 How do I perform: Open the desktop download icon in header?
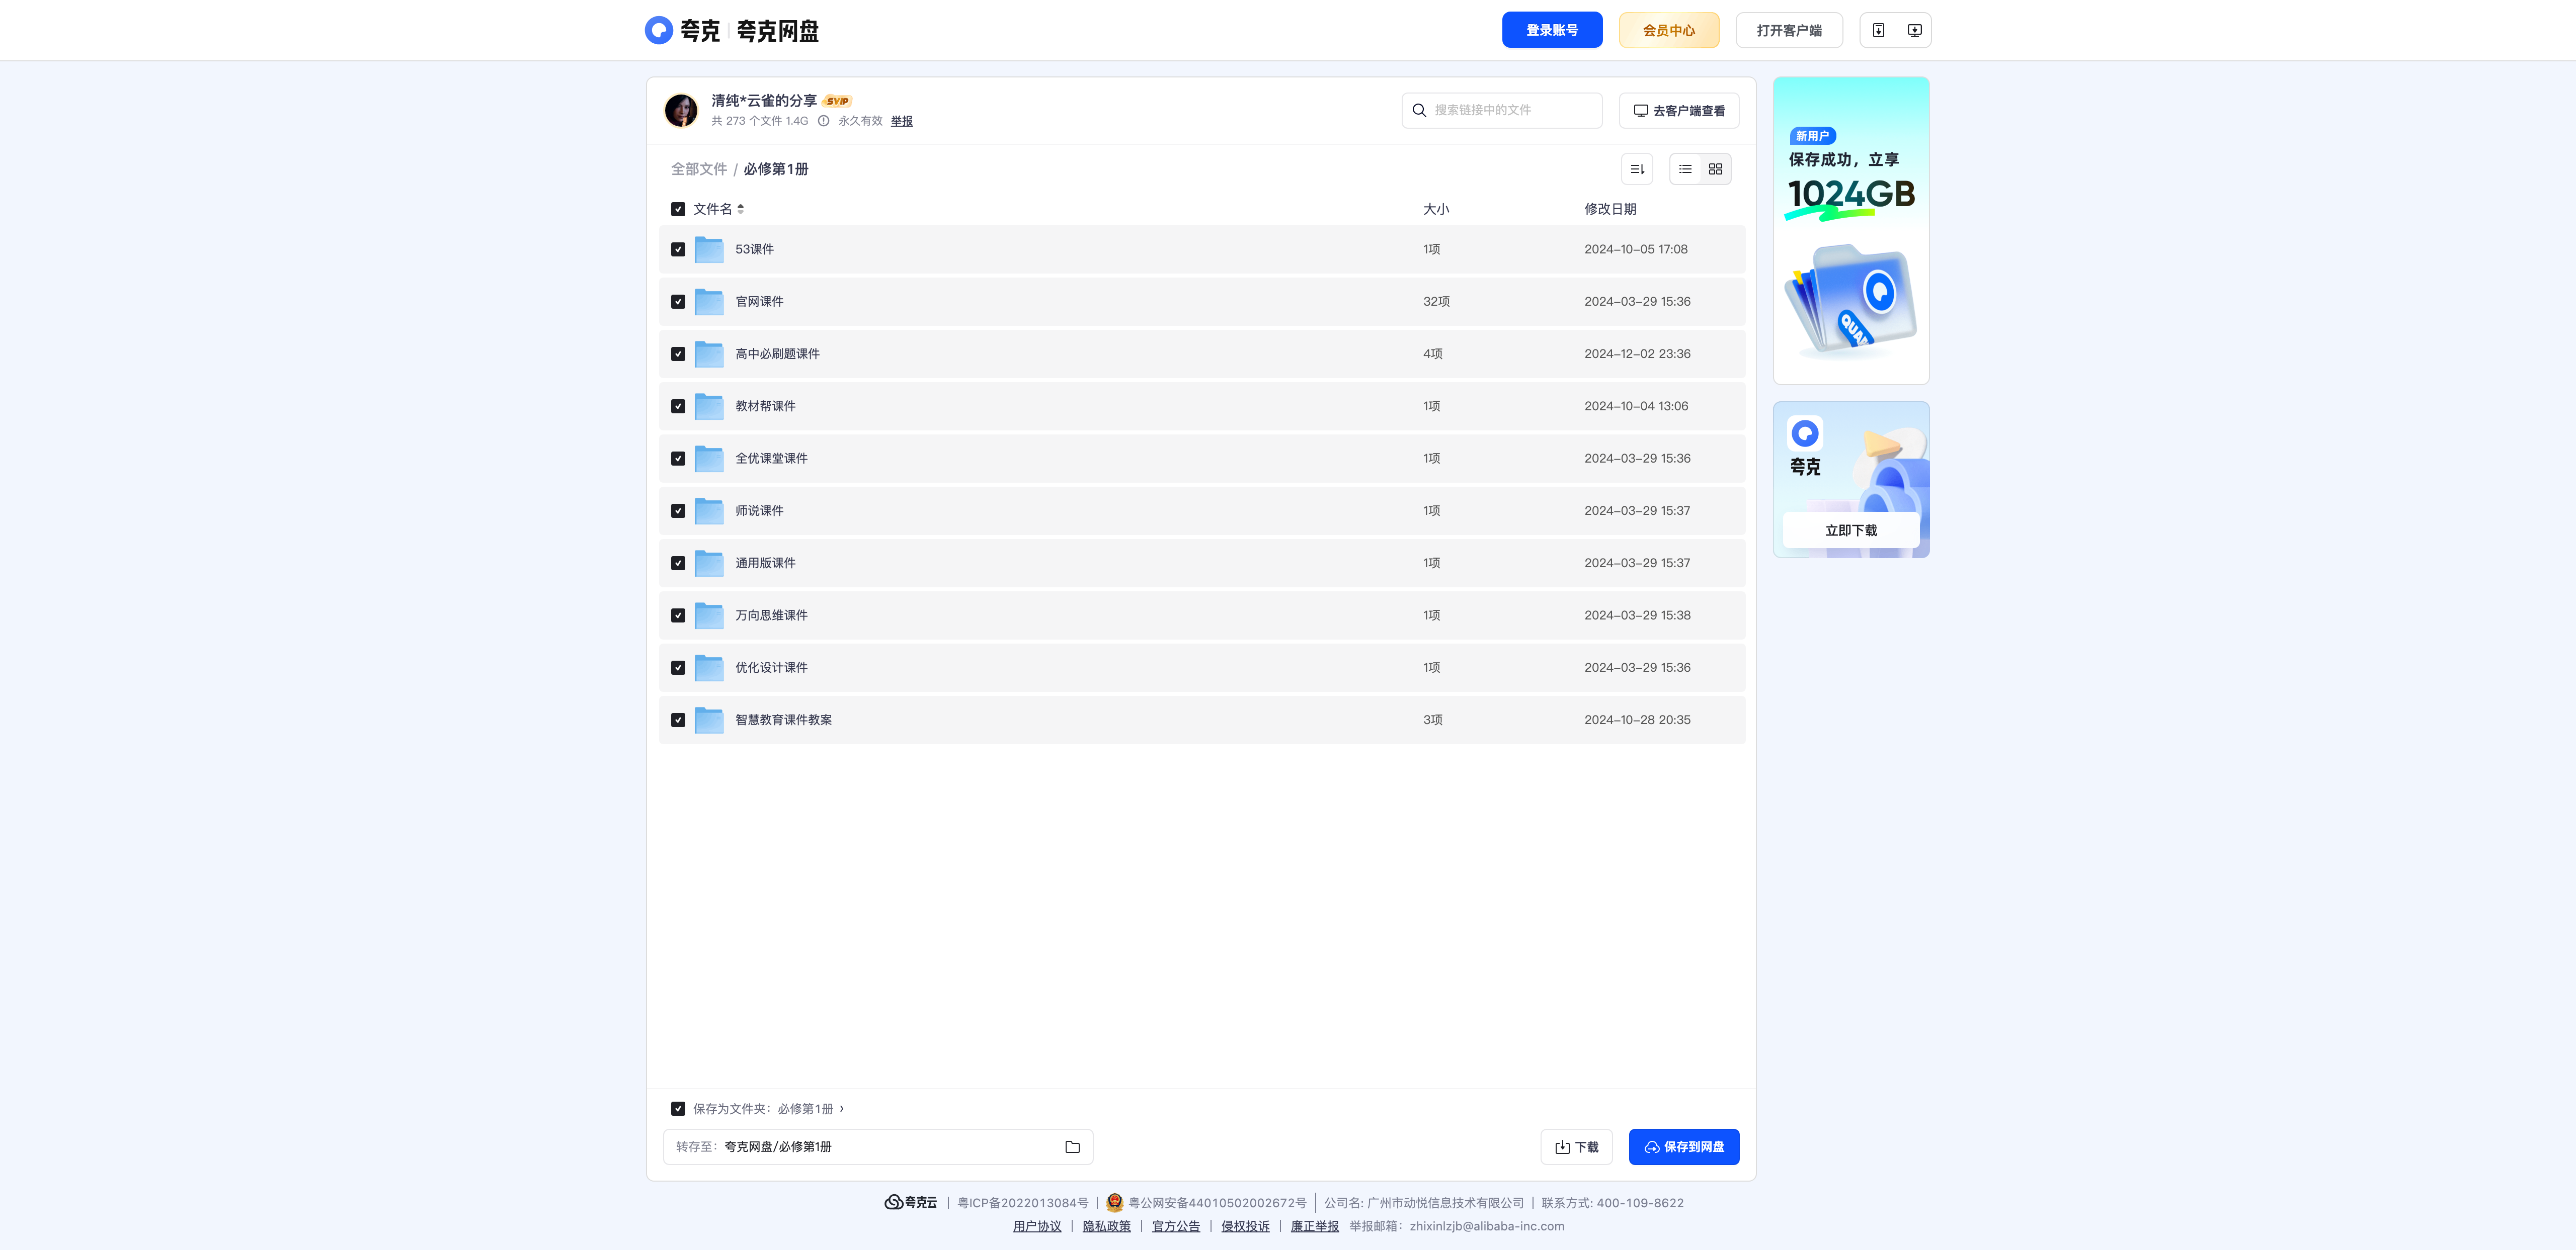(1914, 30)
